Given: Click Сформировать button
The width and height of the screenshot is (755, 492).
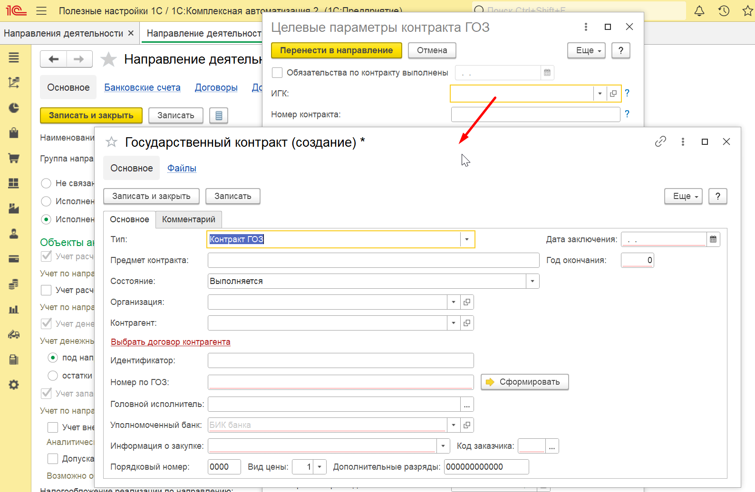Looking at the screenshot, I should [x=524, y=382].
